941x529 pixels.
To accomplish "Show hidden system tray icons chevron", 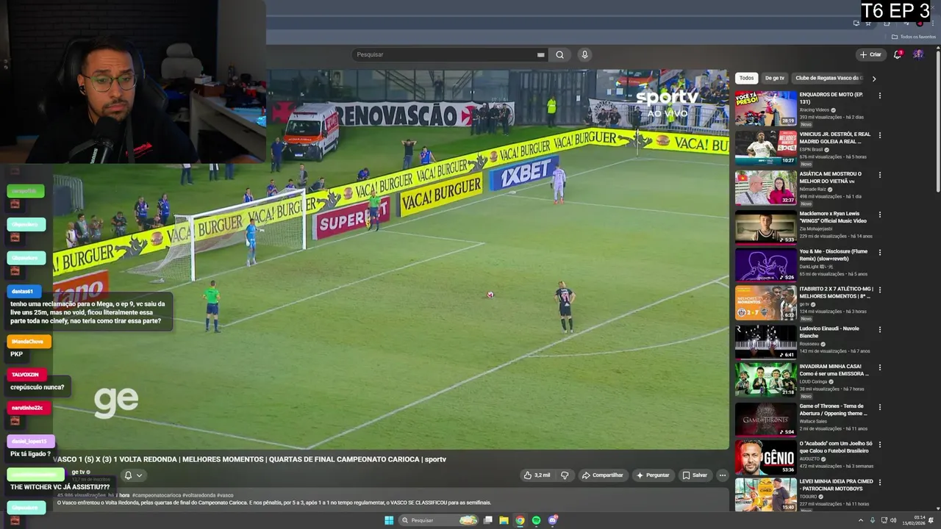I will point(861,520).
